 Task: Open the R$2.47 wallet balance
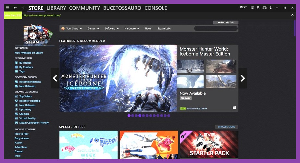243,7
